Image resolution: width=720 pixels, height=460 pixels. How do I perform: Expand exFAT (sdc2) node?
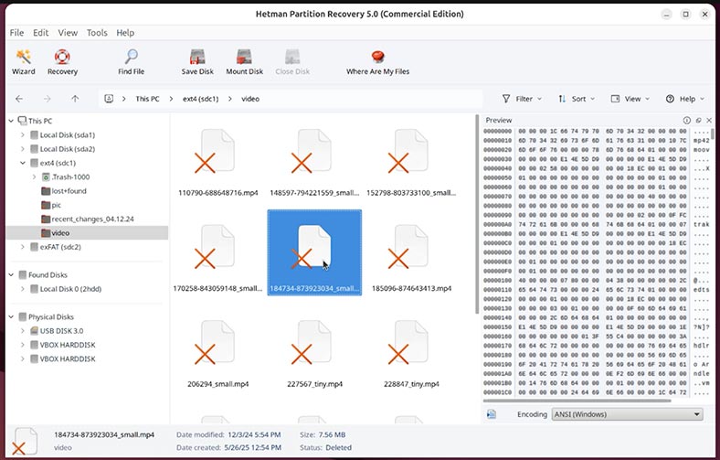[23, 247]
